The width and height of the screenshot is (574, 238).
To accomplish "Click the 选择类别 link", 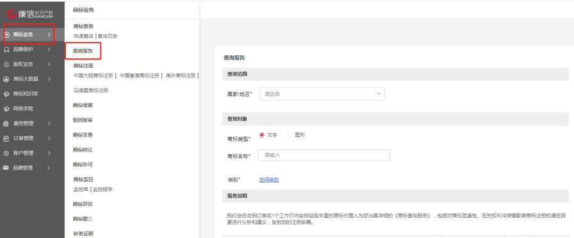I will (x=268, y=180).
